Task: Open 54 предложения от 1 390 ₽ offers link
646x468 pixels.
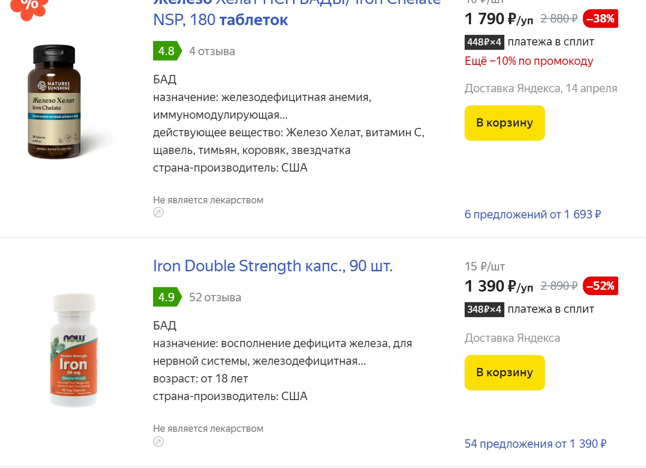Action: [x=535, y=444]
